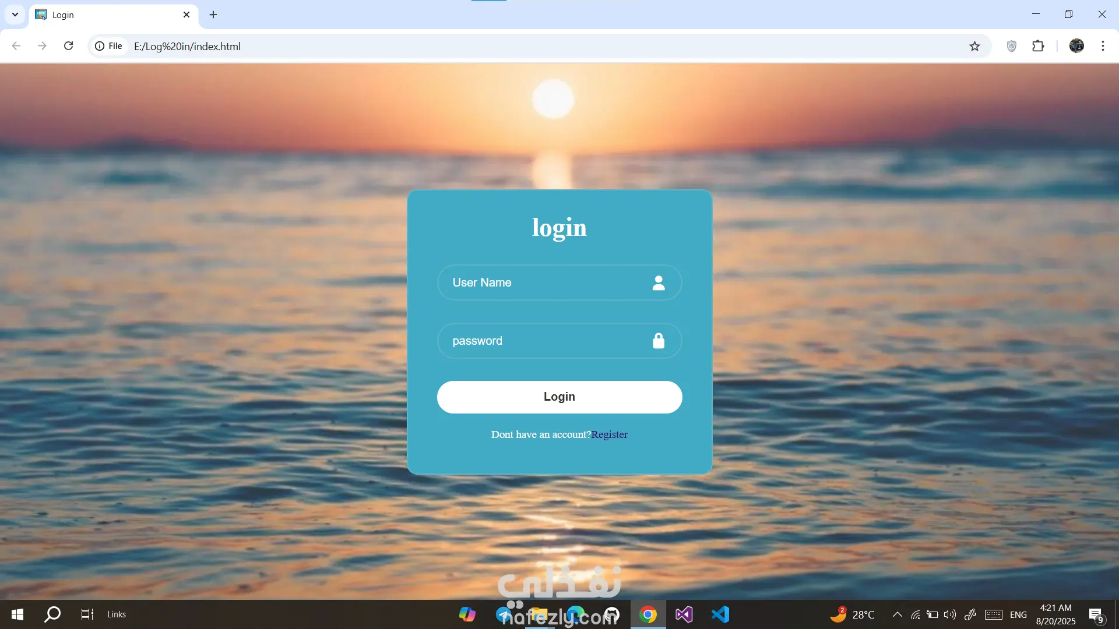Open Visual Studio from the taskbar

tap(684, 614)
